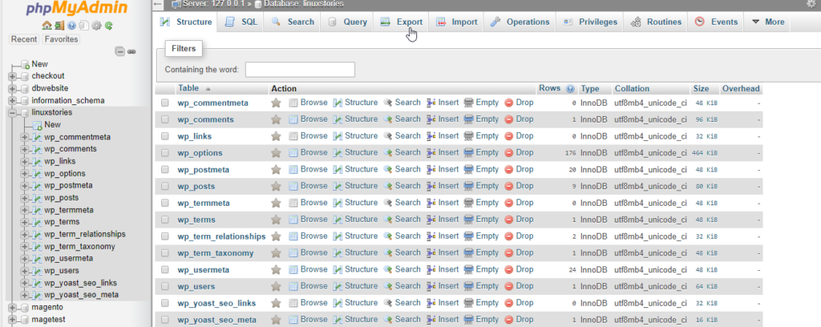Open phpMyAdmin documentation question mark icon
The height and width of the screenshot is (327, 821).
point(71,25)
